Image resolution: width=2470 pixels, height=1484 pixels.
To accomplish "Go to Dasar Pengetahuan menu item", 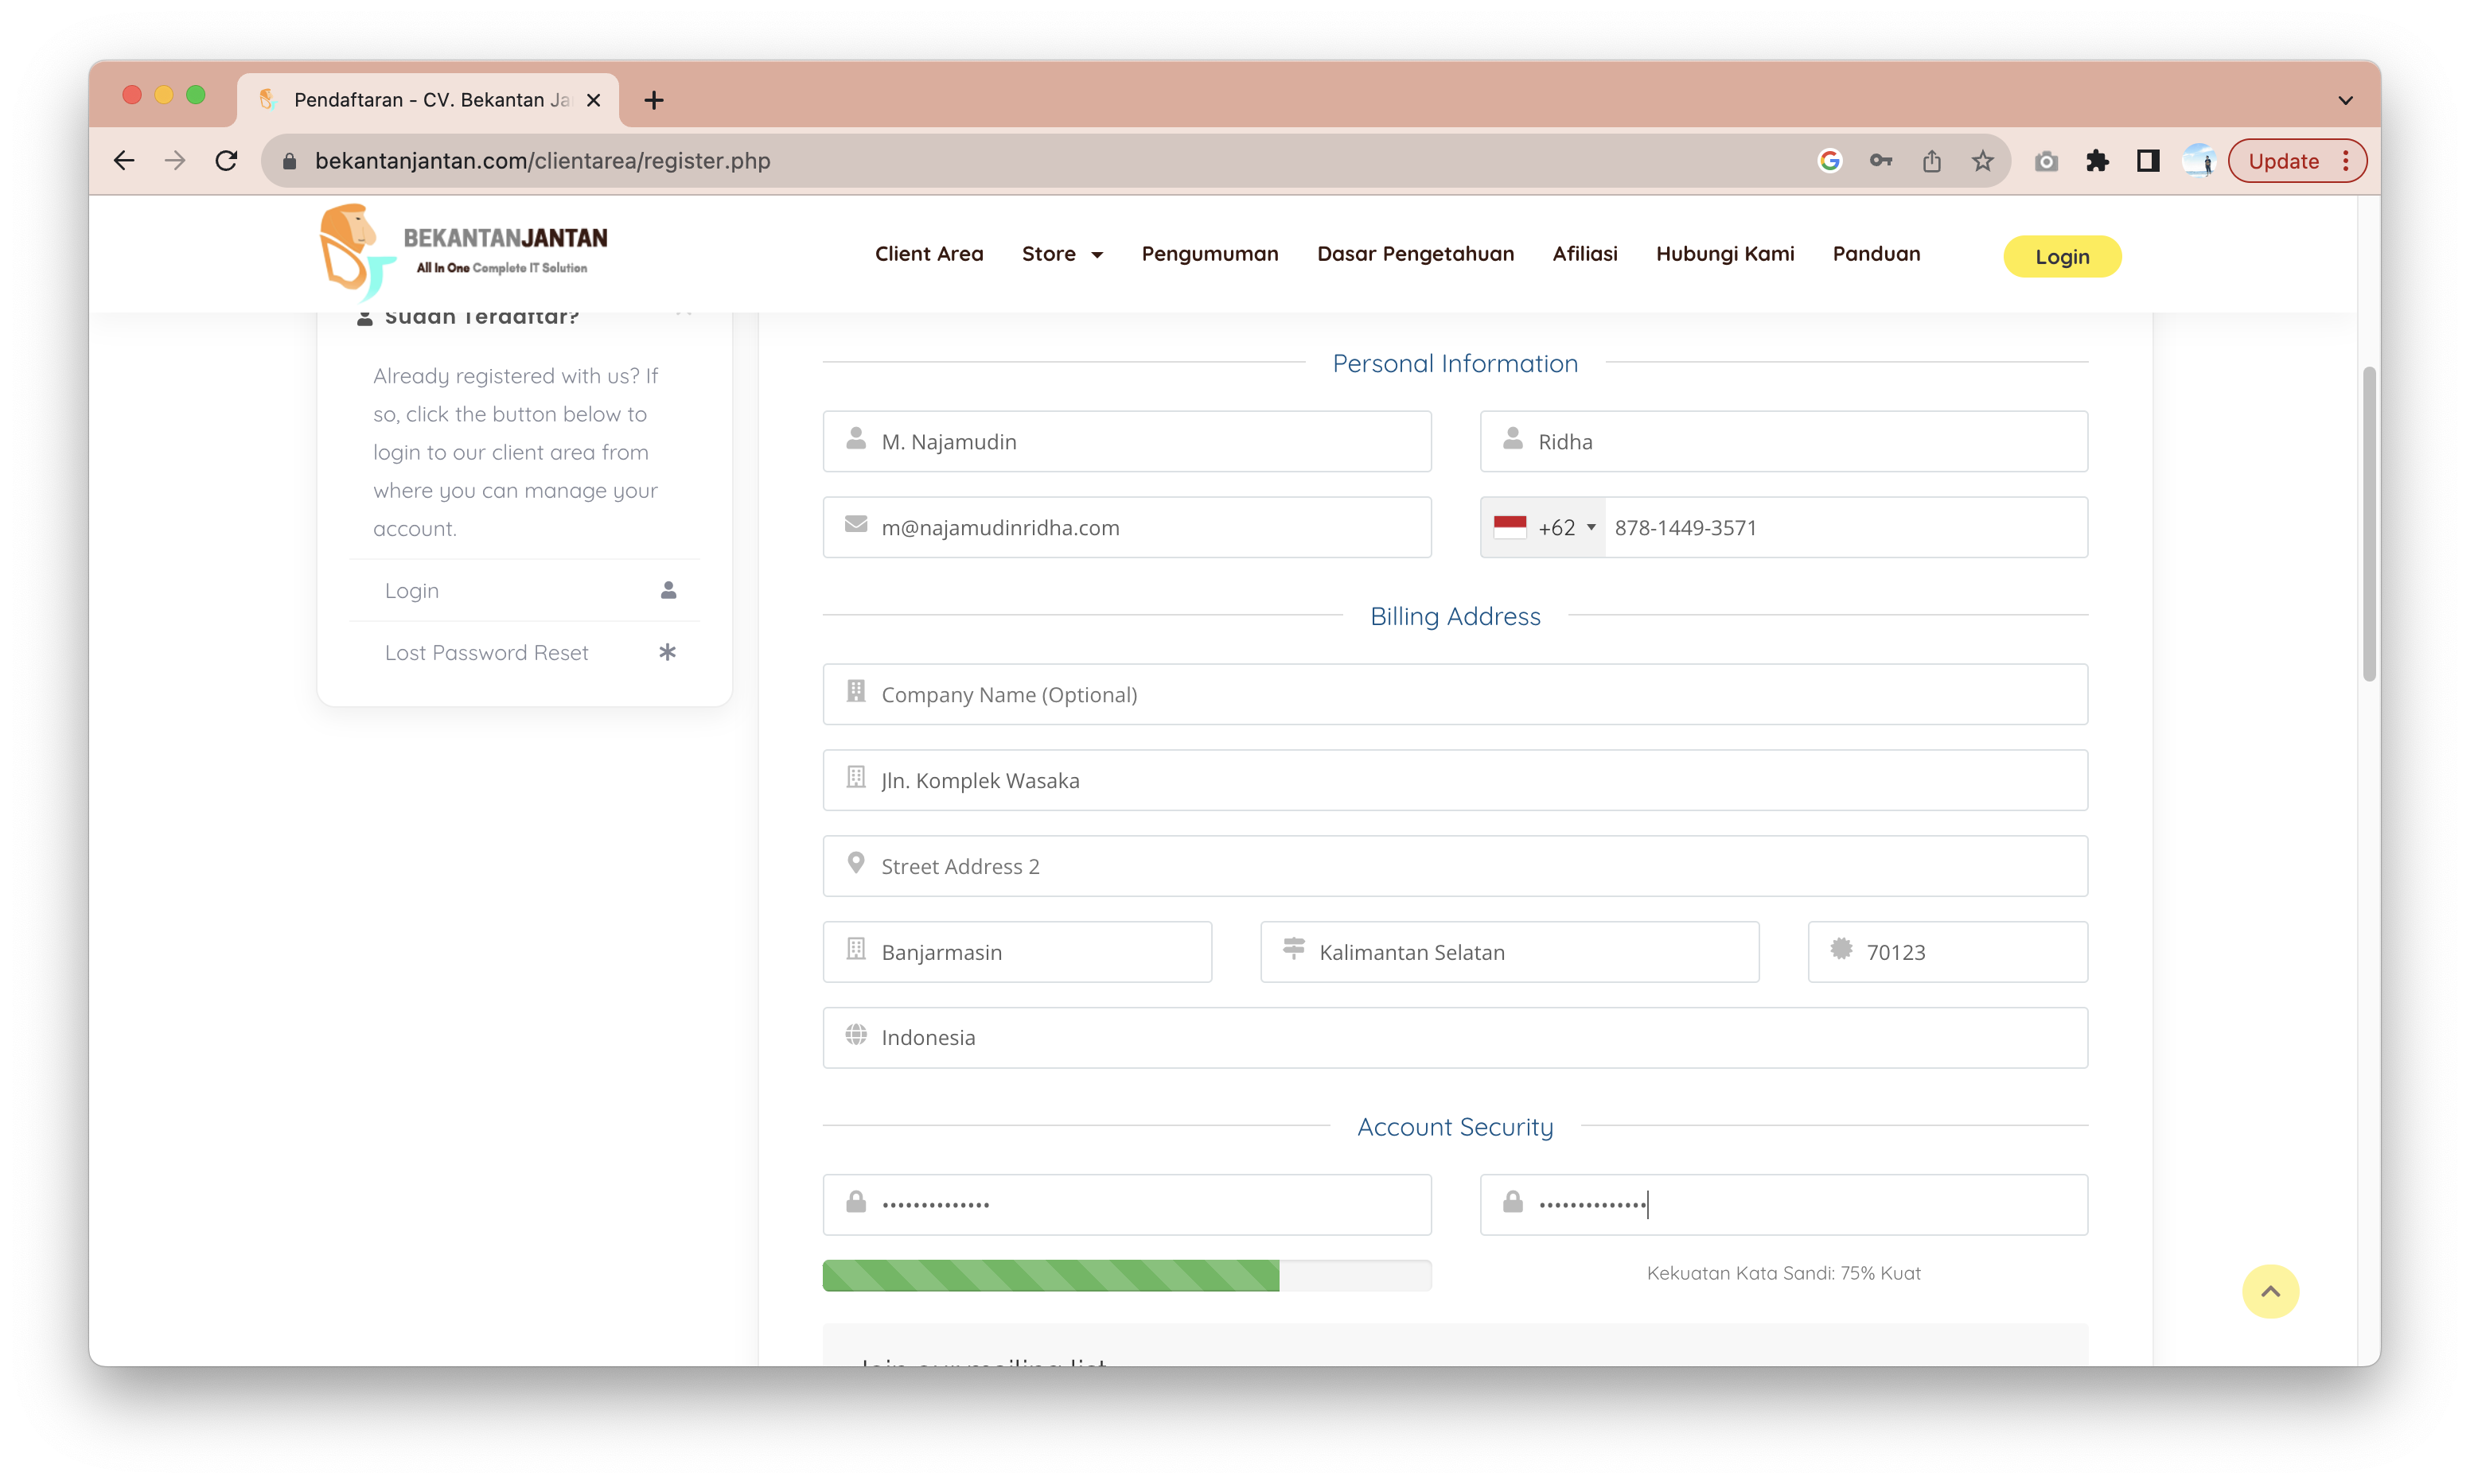I will [x=1415, y=254].
